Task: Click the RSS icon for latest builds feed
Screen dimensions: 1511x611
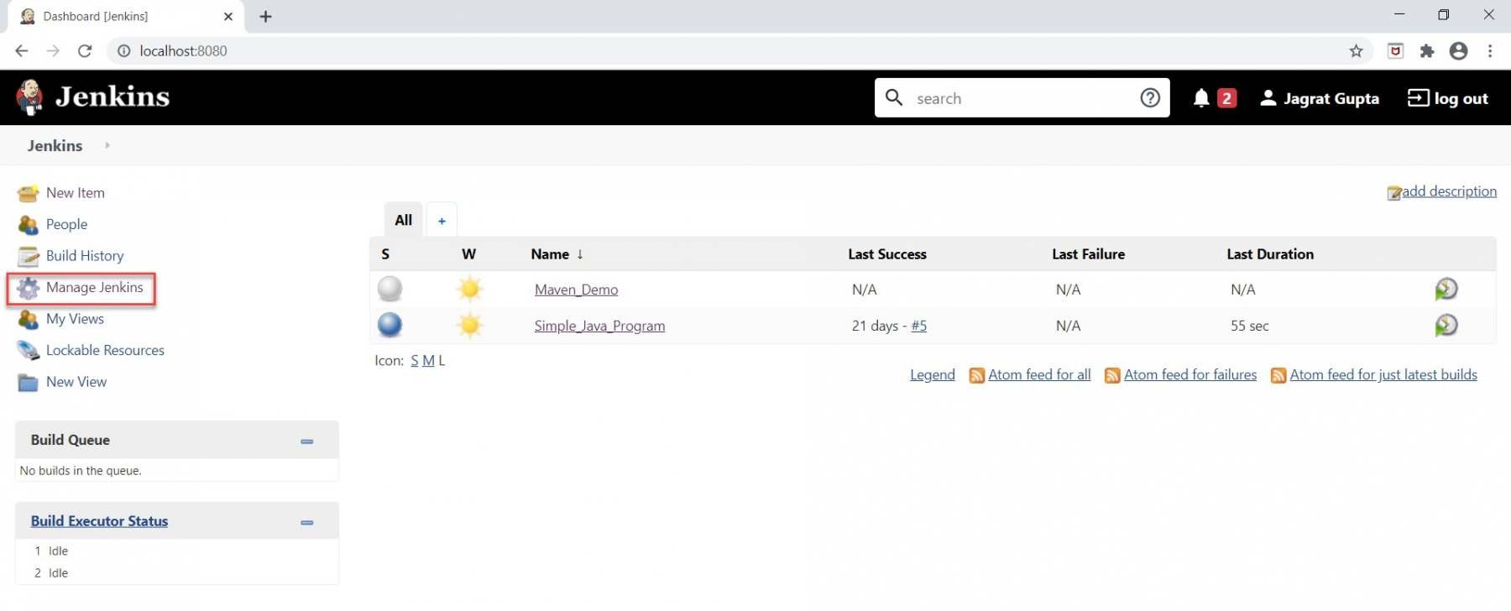Action: tap(1278, 376)
